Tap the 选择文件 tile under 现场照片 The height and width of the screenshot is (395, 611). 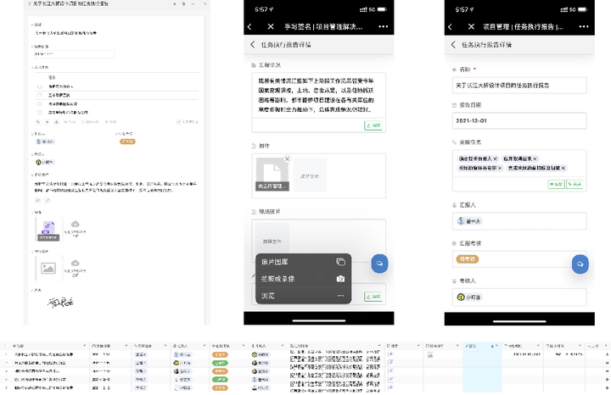pyautogui.click(x=272, y=242)
